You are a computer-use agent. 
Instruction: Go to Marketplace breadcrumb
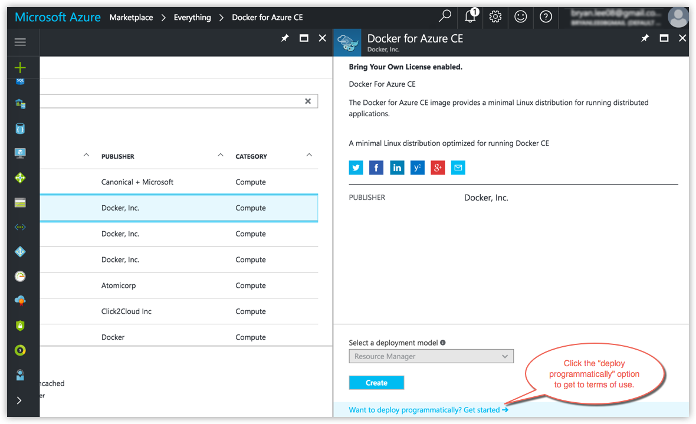click(131, 17)
